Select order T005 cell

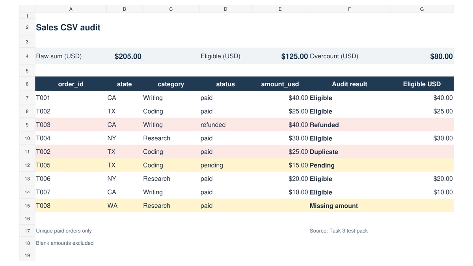pyautogui.click(x=71, y=165)
